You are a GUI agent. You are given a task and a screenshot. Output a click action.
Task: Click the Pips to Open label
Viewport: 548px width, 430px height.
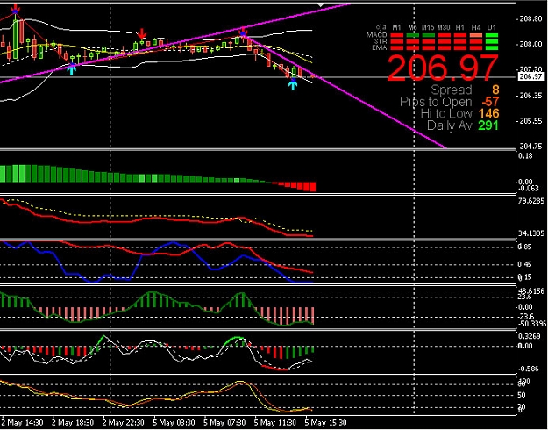pyautogui.click(x=436, y=102)
